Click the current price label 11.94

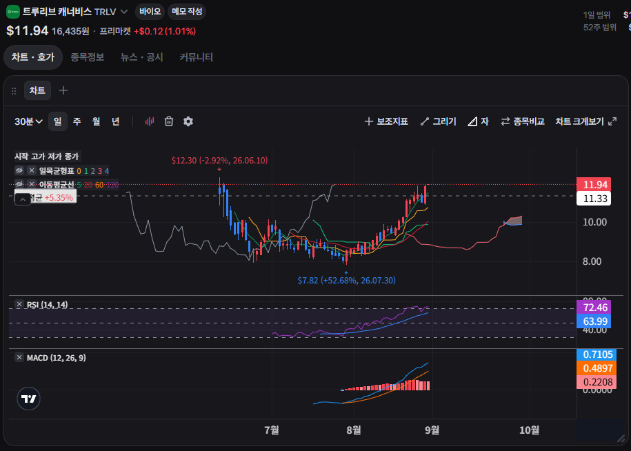(x=594, y=185)
